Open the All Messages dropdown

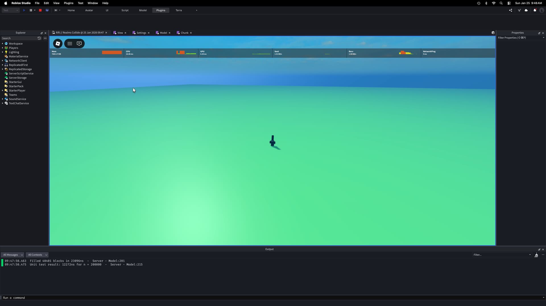point(13,255)
